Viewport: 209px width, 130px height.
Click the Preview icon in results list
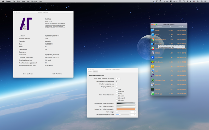pos(153,85)
